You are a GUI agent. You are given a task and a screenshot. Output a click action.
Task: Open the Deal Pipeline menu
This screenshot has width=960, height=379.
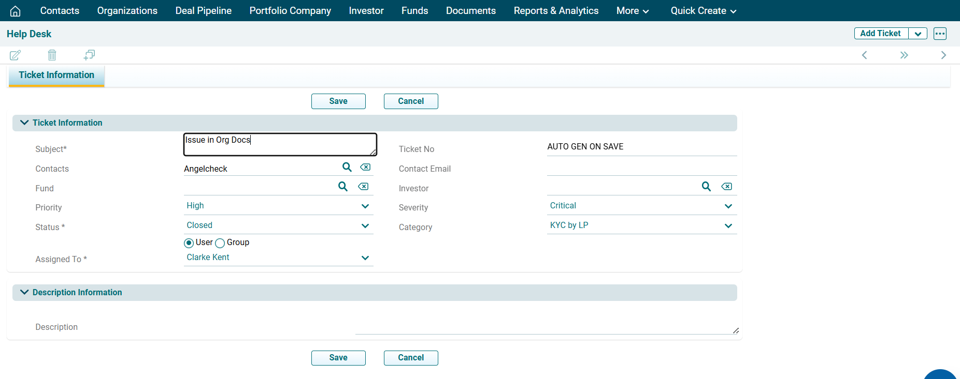(x=203, y=11)
